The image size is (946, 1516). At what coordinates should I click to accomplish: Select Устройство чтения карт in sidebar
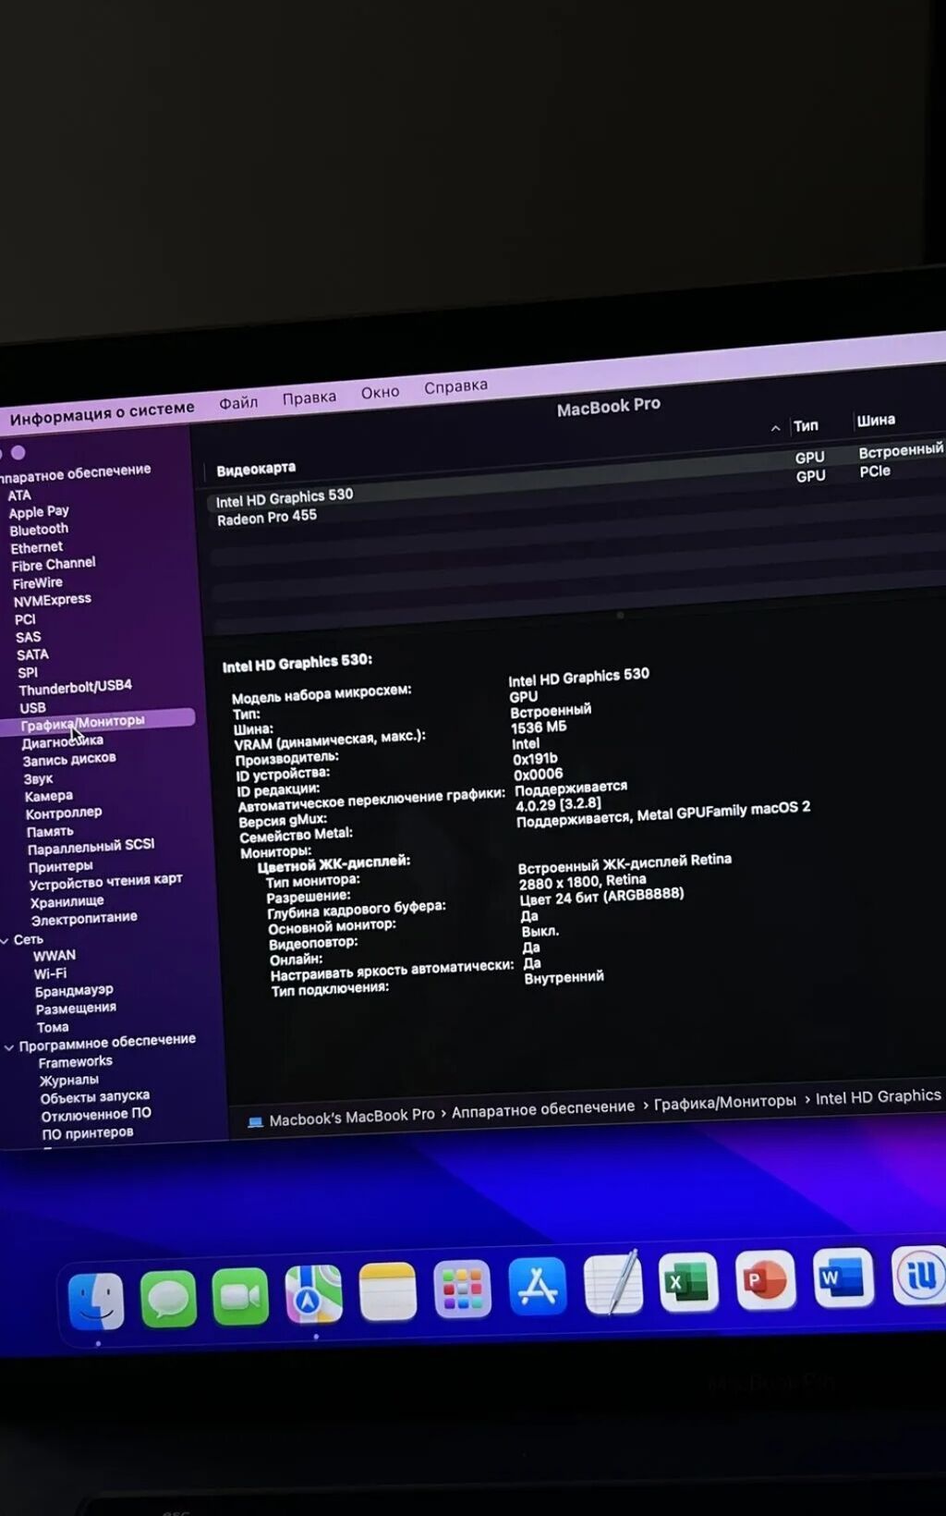pyautogui.click(x=105, y=882)
